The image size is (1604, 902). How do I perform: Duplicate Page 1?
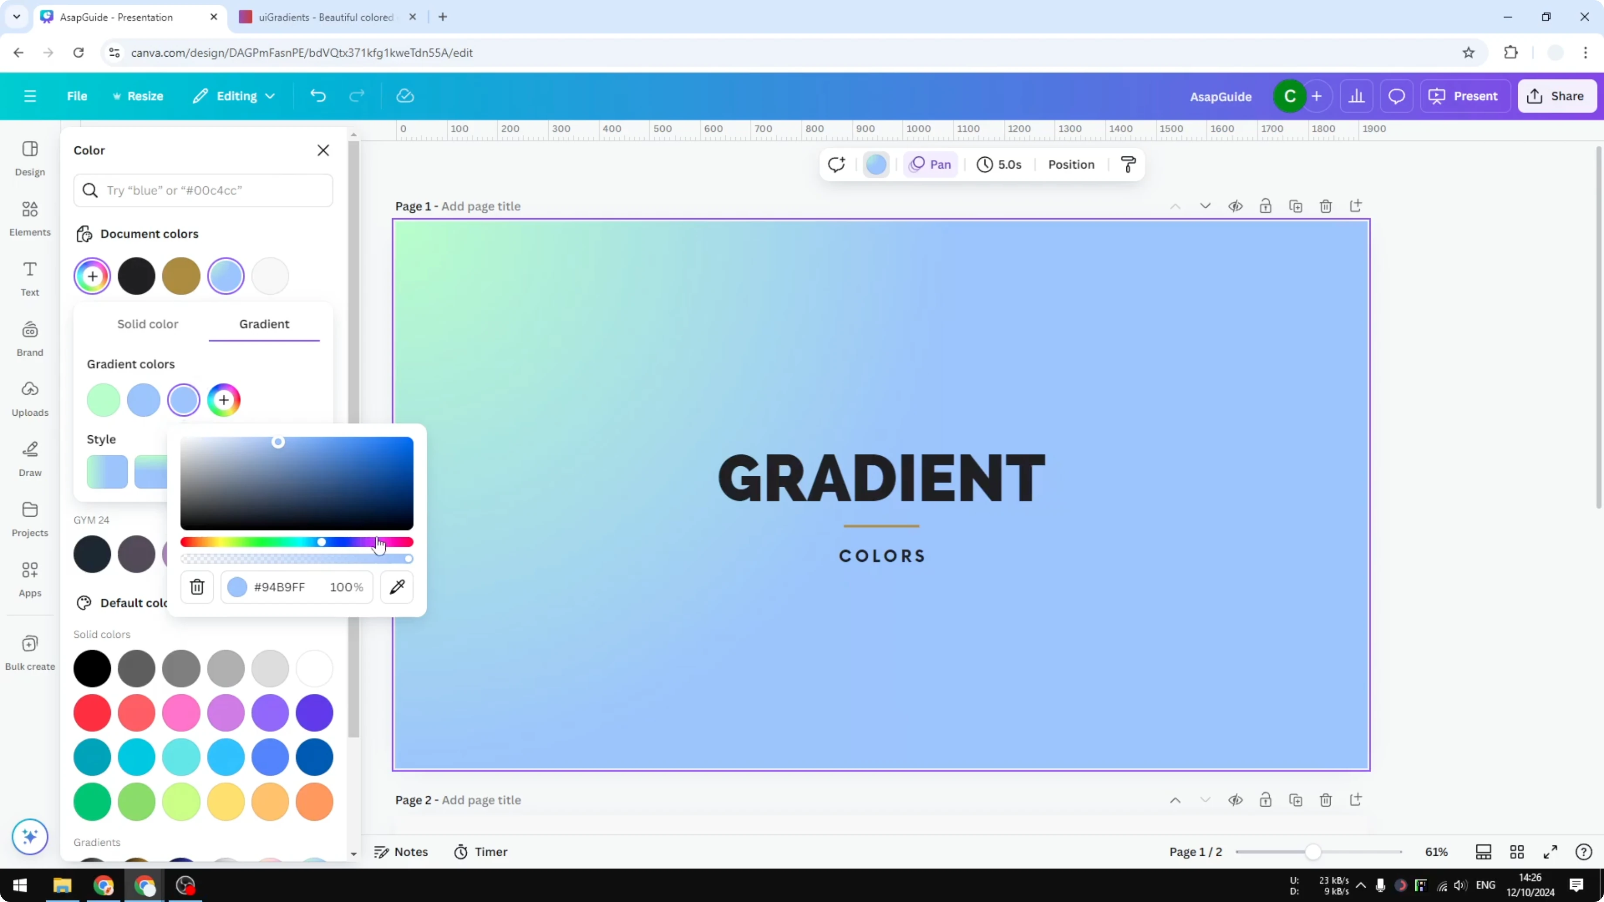click(1296, 206)
